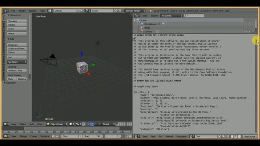Open the 3D view editor type icon
Image resolution: width=260 pixels, height=146 pixels.
tap(6, 124)
